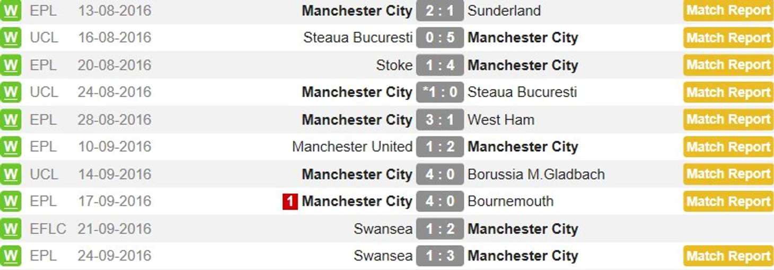Click red card icon next to Manchester City
This screenshot has height=270, width=774.
[x=290, y=201]
